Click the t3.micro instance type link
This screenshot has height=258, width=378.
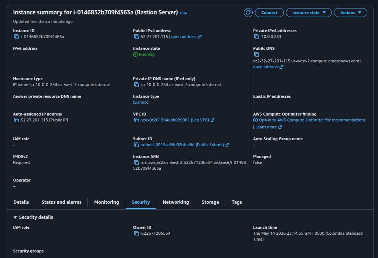pos(141,102)
